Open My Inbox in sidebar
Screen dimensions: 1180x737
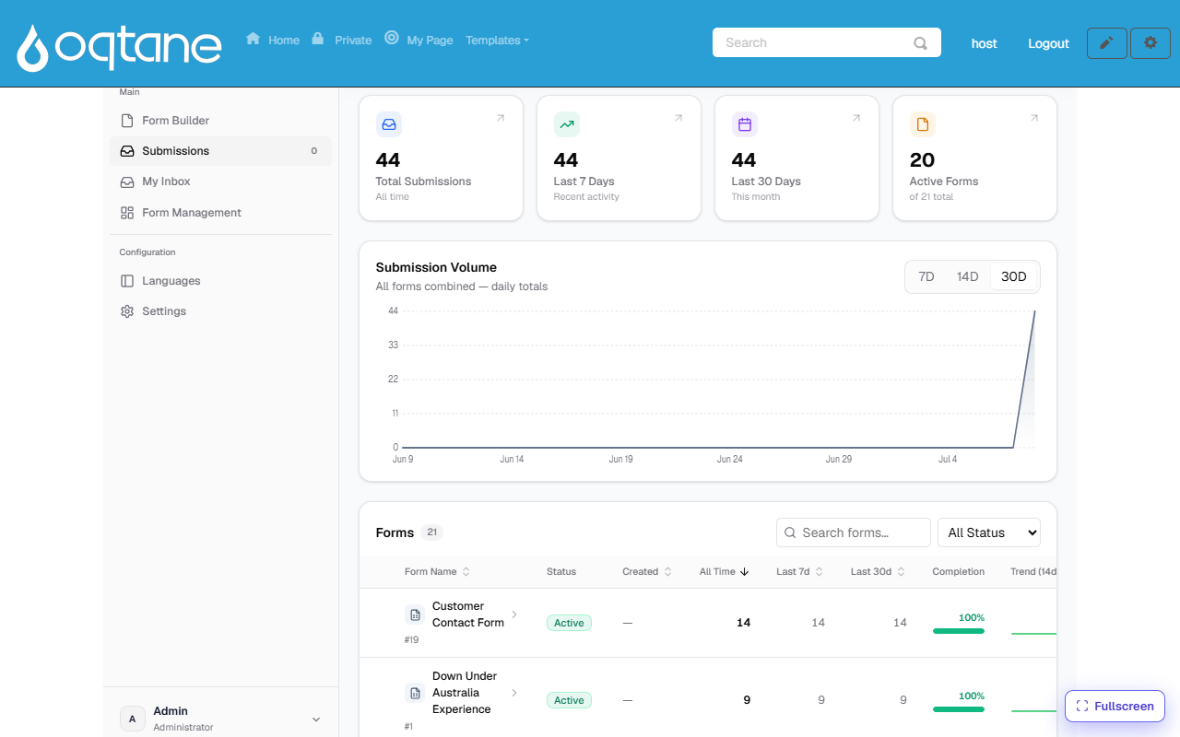220,181
